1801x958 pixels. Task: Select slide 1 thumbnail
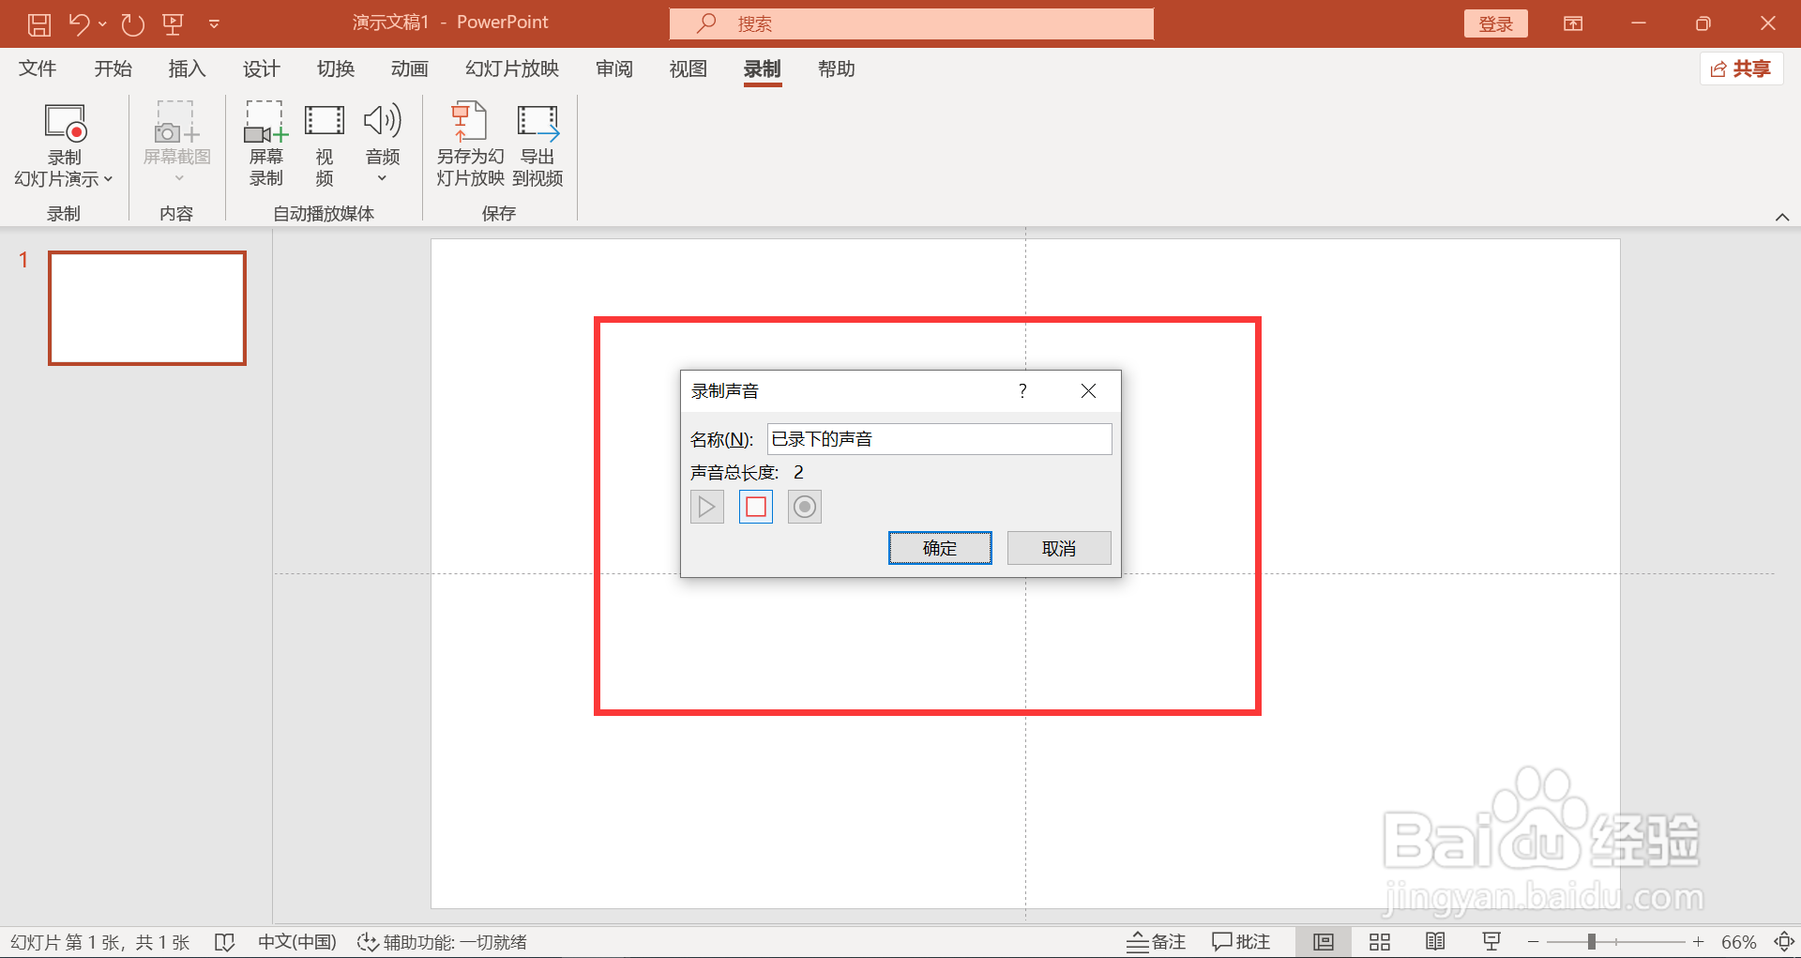click(147, 308)
